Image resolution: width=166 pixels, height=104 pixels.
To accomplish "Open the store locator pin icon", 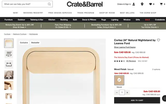I will click(142, 4).
